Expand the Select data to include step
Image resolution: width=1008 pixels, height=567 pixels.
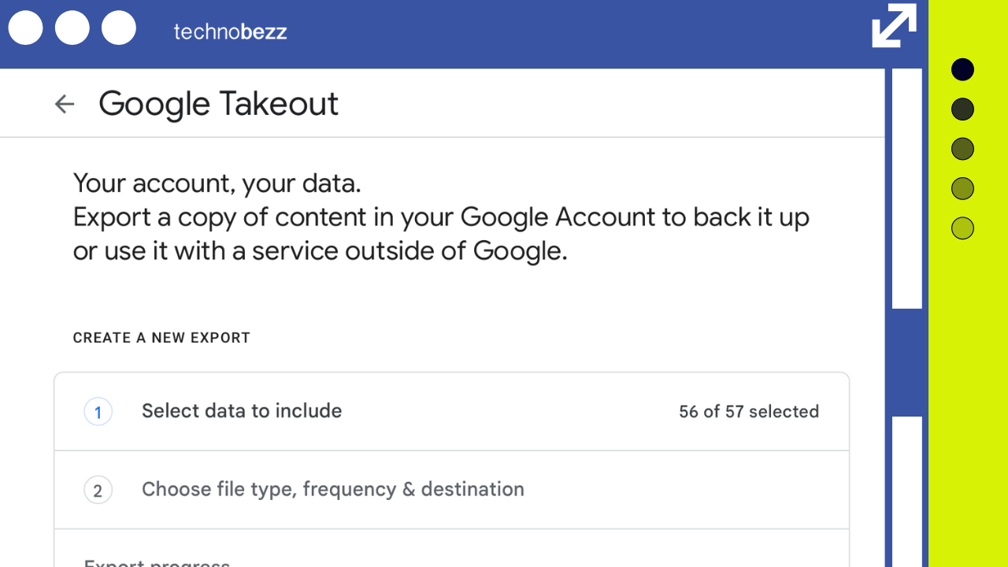452,412
